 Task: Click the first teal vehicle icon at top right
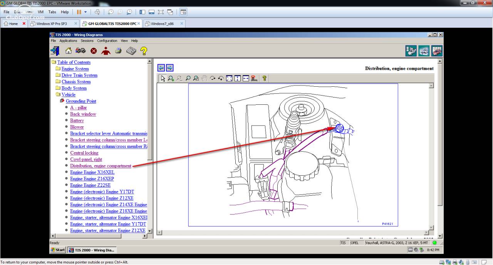[411, 51]
